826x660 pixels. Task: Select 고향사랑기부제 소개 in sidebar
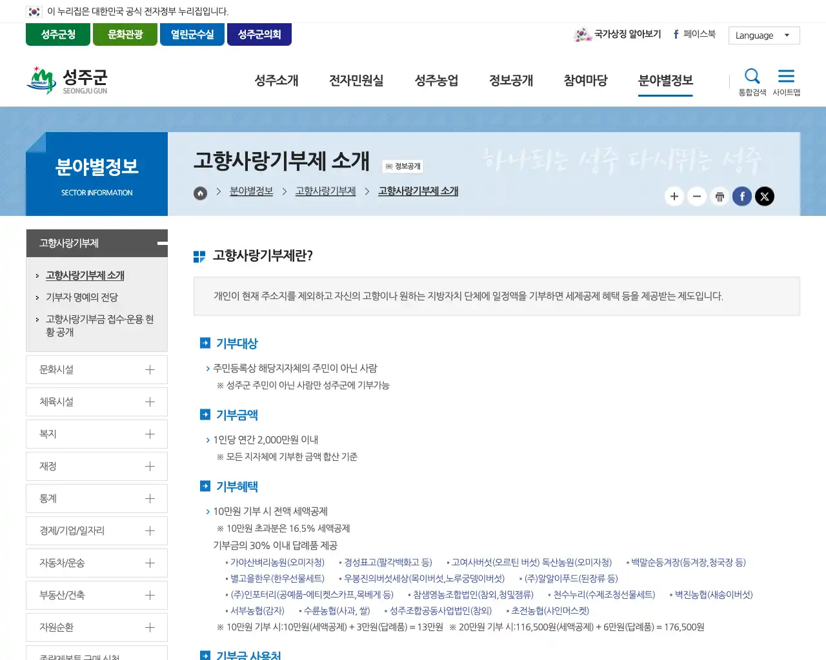coord(85,275)
